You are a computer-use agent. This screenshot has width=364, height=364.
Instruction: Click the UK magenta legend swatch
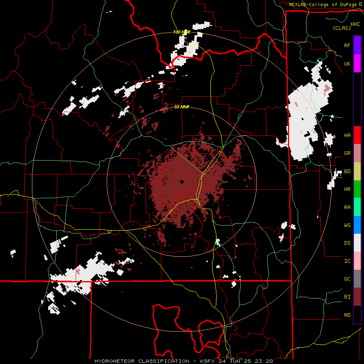(x=357, y=63)
